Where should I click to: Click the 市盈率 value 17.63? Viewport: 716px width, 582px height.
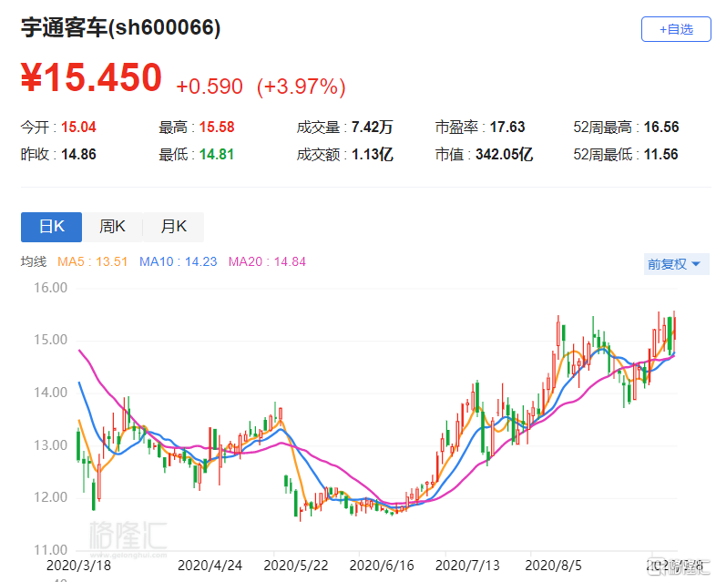pyautogui.click(x=507, y=127)
